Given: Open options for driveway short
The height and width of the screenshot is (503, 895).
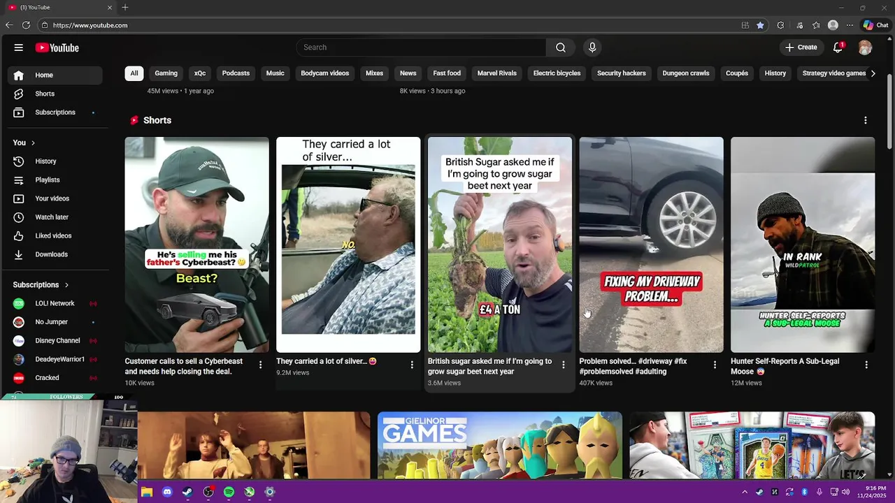Looking at the screenshot, I should click(x=715, y=365).
